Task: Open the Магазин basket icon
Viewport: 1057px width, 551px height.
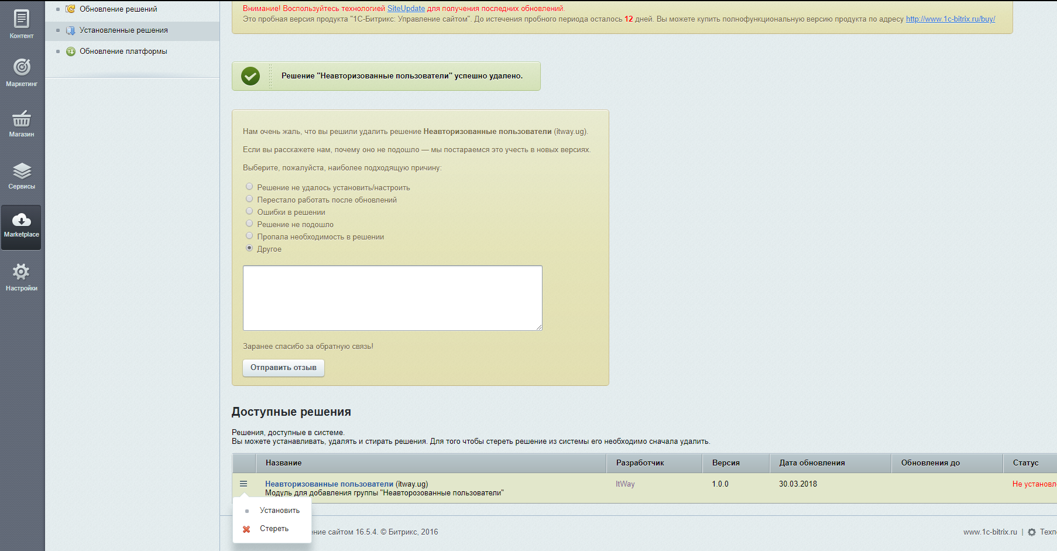Action: pyautogui.click(x=22, y=118)
